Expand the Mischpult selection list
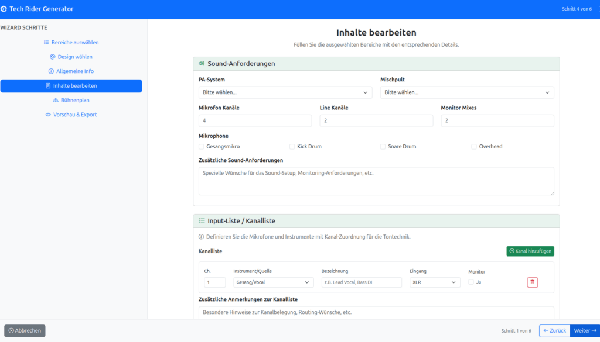Screen dimensions: 600x342 [x=467, y=92]
